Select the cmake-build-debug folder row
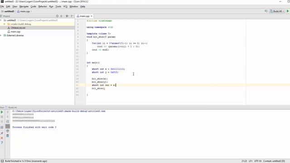The height and width of the screenshot is (163, 290). (37, 24)
